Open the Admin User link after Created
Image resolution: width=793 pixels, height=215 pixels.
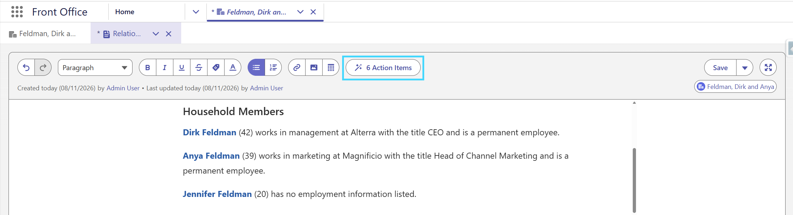[x=123, y=88]
